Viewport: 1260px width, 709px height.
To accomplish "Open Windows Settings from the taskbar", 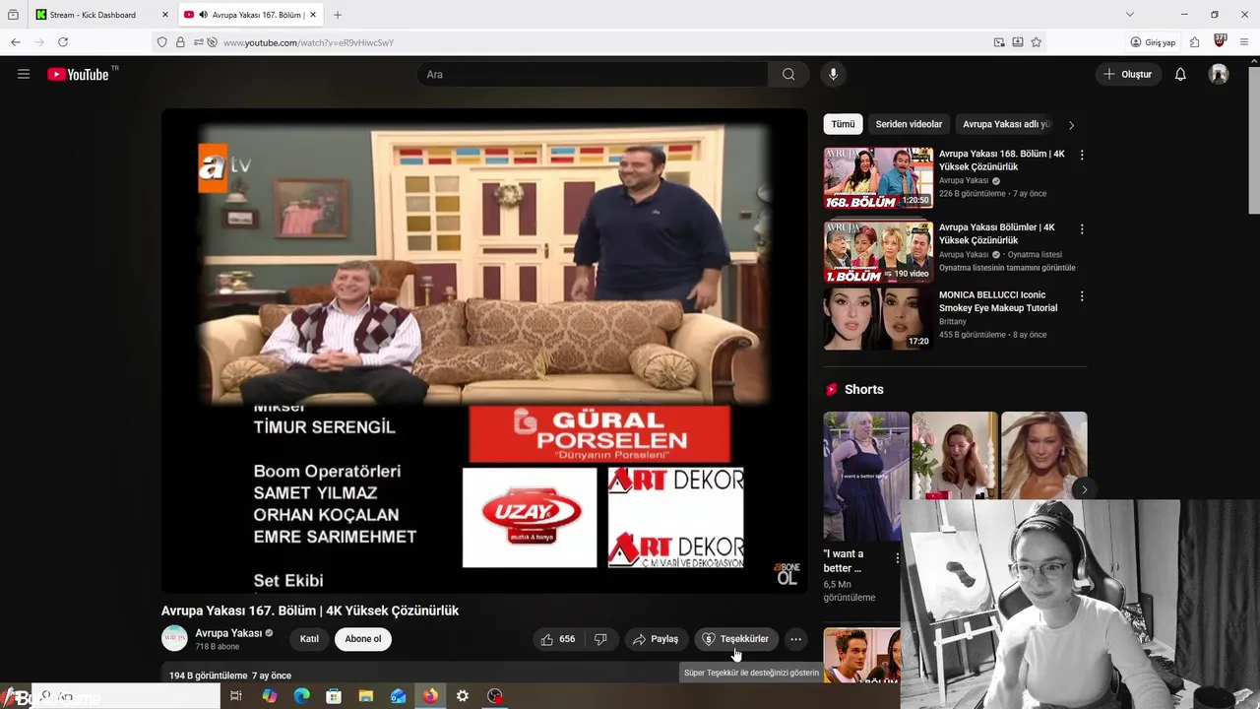I will click(463, 696).
